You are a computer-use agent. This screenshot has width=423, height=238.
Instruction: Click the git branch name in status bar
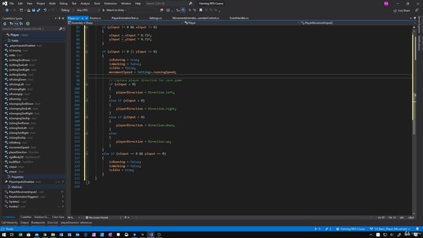pos(390,229)
